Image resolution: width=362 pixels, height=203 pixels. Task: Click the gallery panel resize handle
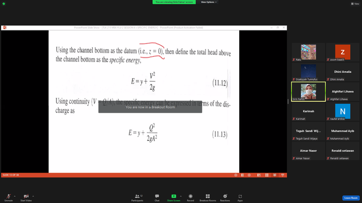tap(288, 101)
